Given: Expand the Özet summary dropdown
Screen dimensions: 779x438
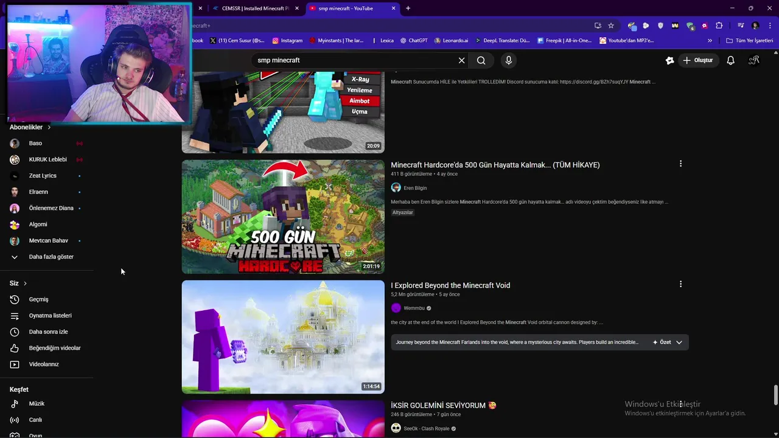Looking at the screenshot, I should point(668,342).
